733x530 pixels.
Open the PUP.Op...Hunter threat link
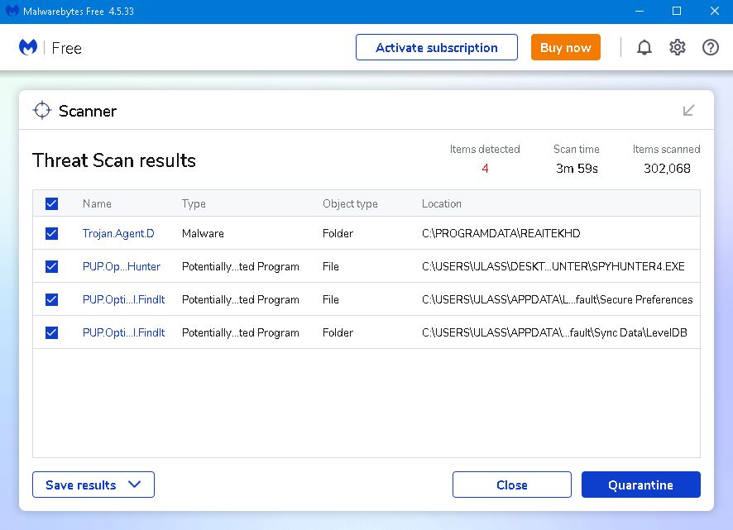(122, 266)
